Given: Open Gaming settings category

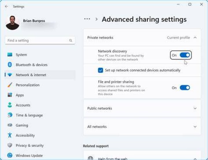Looking at the screenshot, I should coord(40,125).
